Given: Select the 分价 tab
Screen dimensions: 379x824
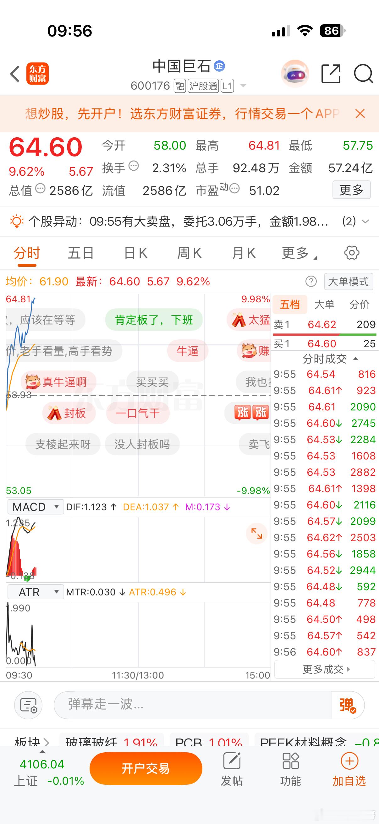Looking at the screenshot, I should coord(360,304).
